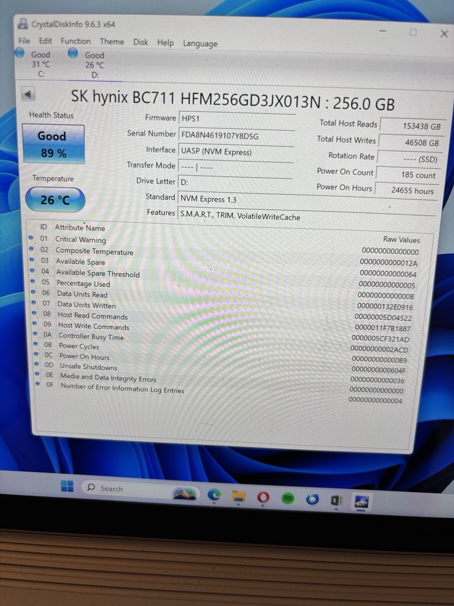This screenshot has width=454, height=606.
Task: Select the Available Spare Threshold attribute name
Action: pyautogui.click(x=98, y=273)
